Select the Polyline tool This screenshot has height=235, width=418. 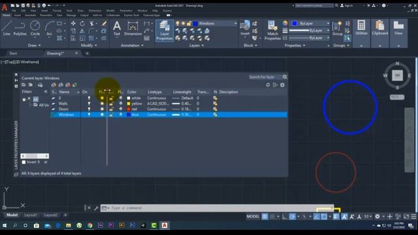[20, 28]
